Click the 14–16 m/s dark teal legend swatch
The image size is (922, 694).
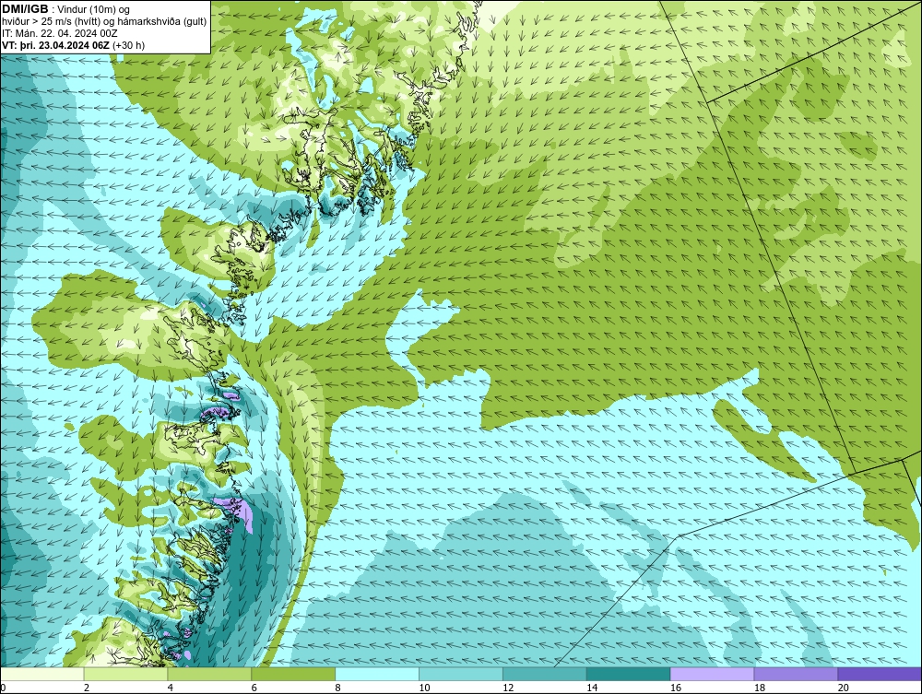point(628,674)
